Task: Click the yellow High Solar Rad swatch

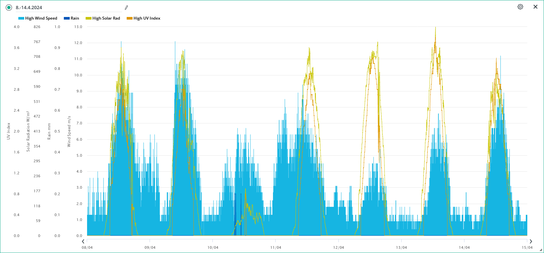Action: (x=88, y=18)
